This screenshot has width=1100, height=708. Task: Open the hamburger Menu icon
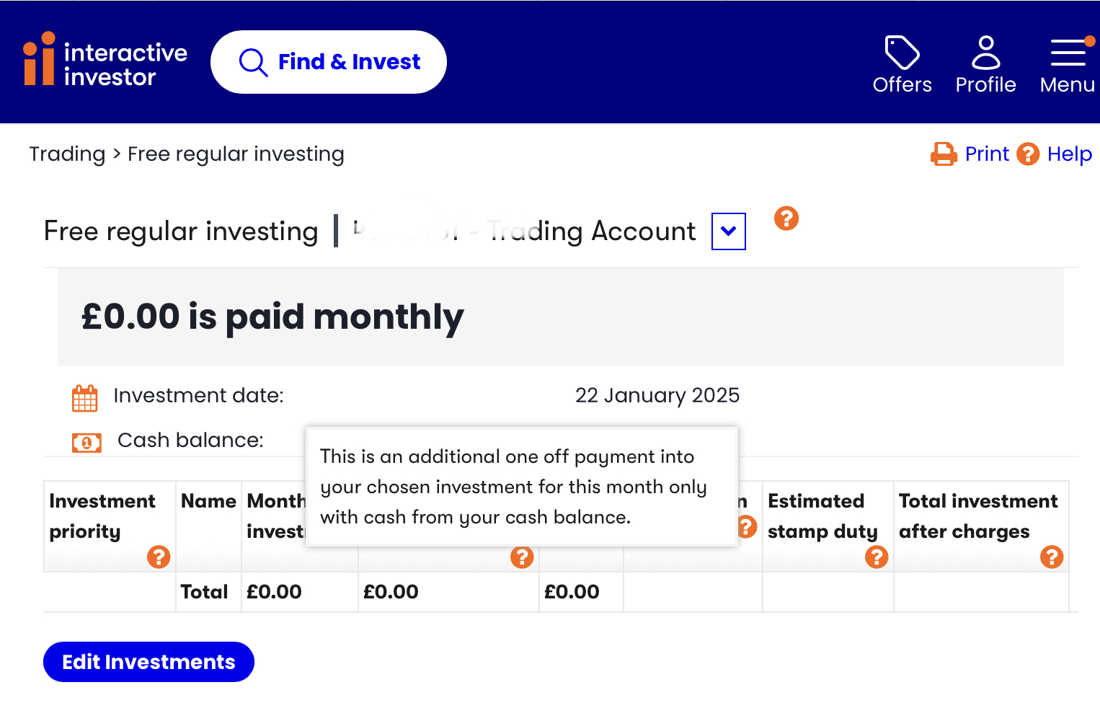point(1069,53)
